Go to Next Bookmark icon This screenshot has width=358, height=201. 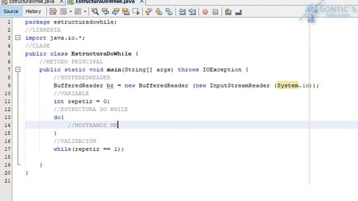[159, 11]
